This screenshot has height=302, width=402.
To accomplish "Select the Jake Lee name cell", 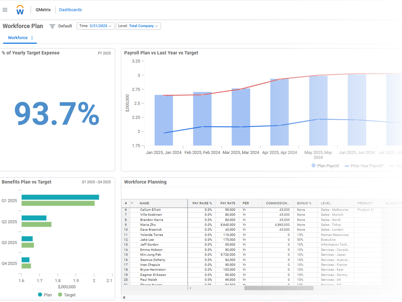I will click(x=147, y=240).
